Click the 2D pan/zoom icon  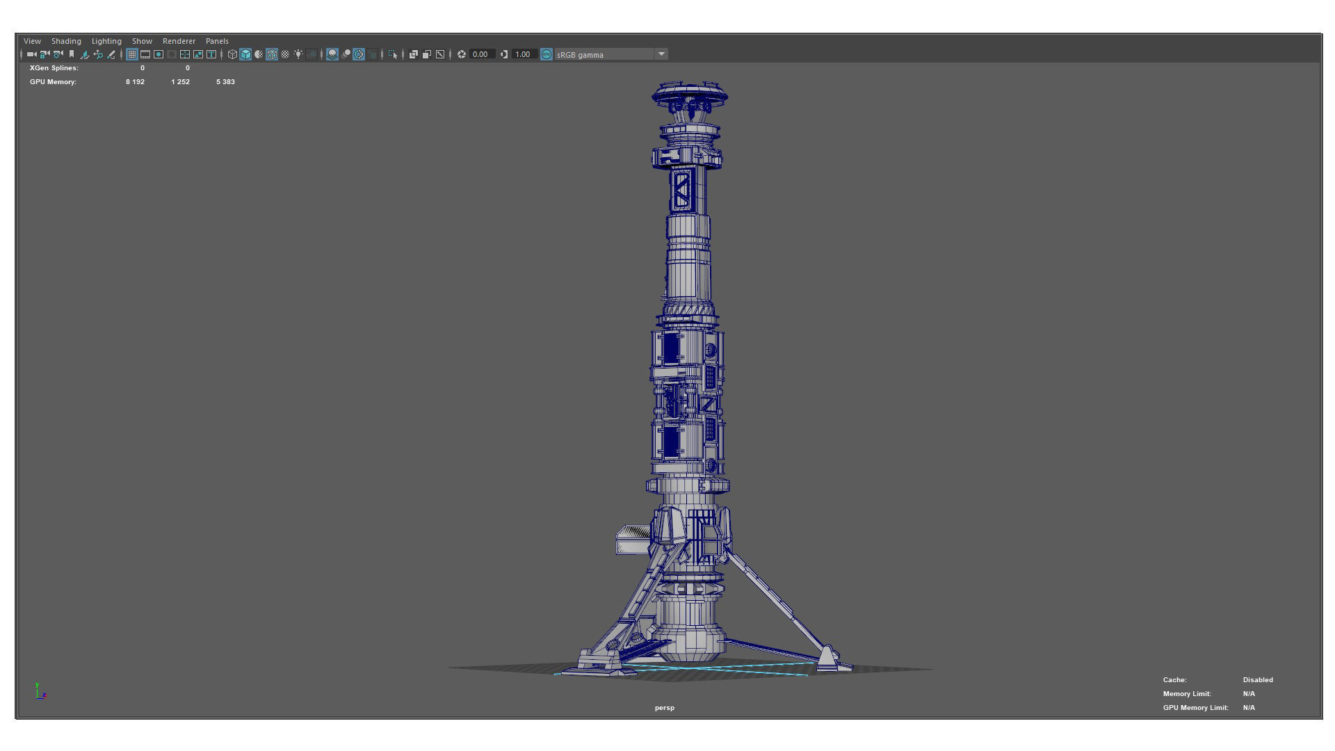click(98, 54)
